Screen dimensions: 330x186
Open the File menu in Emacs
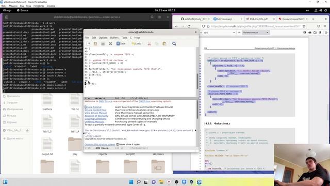(87, 38)
